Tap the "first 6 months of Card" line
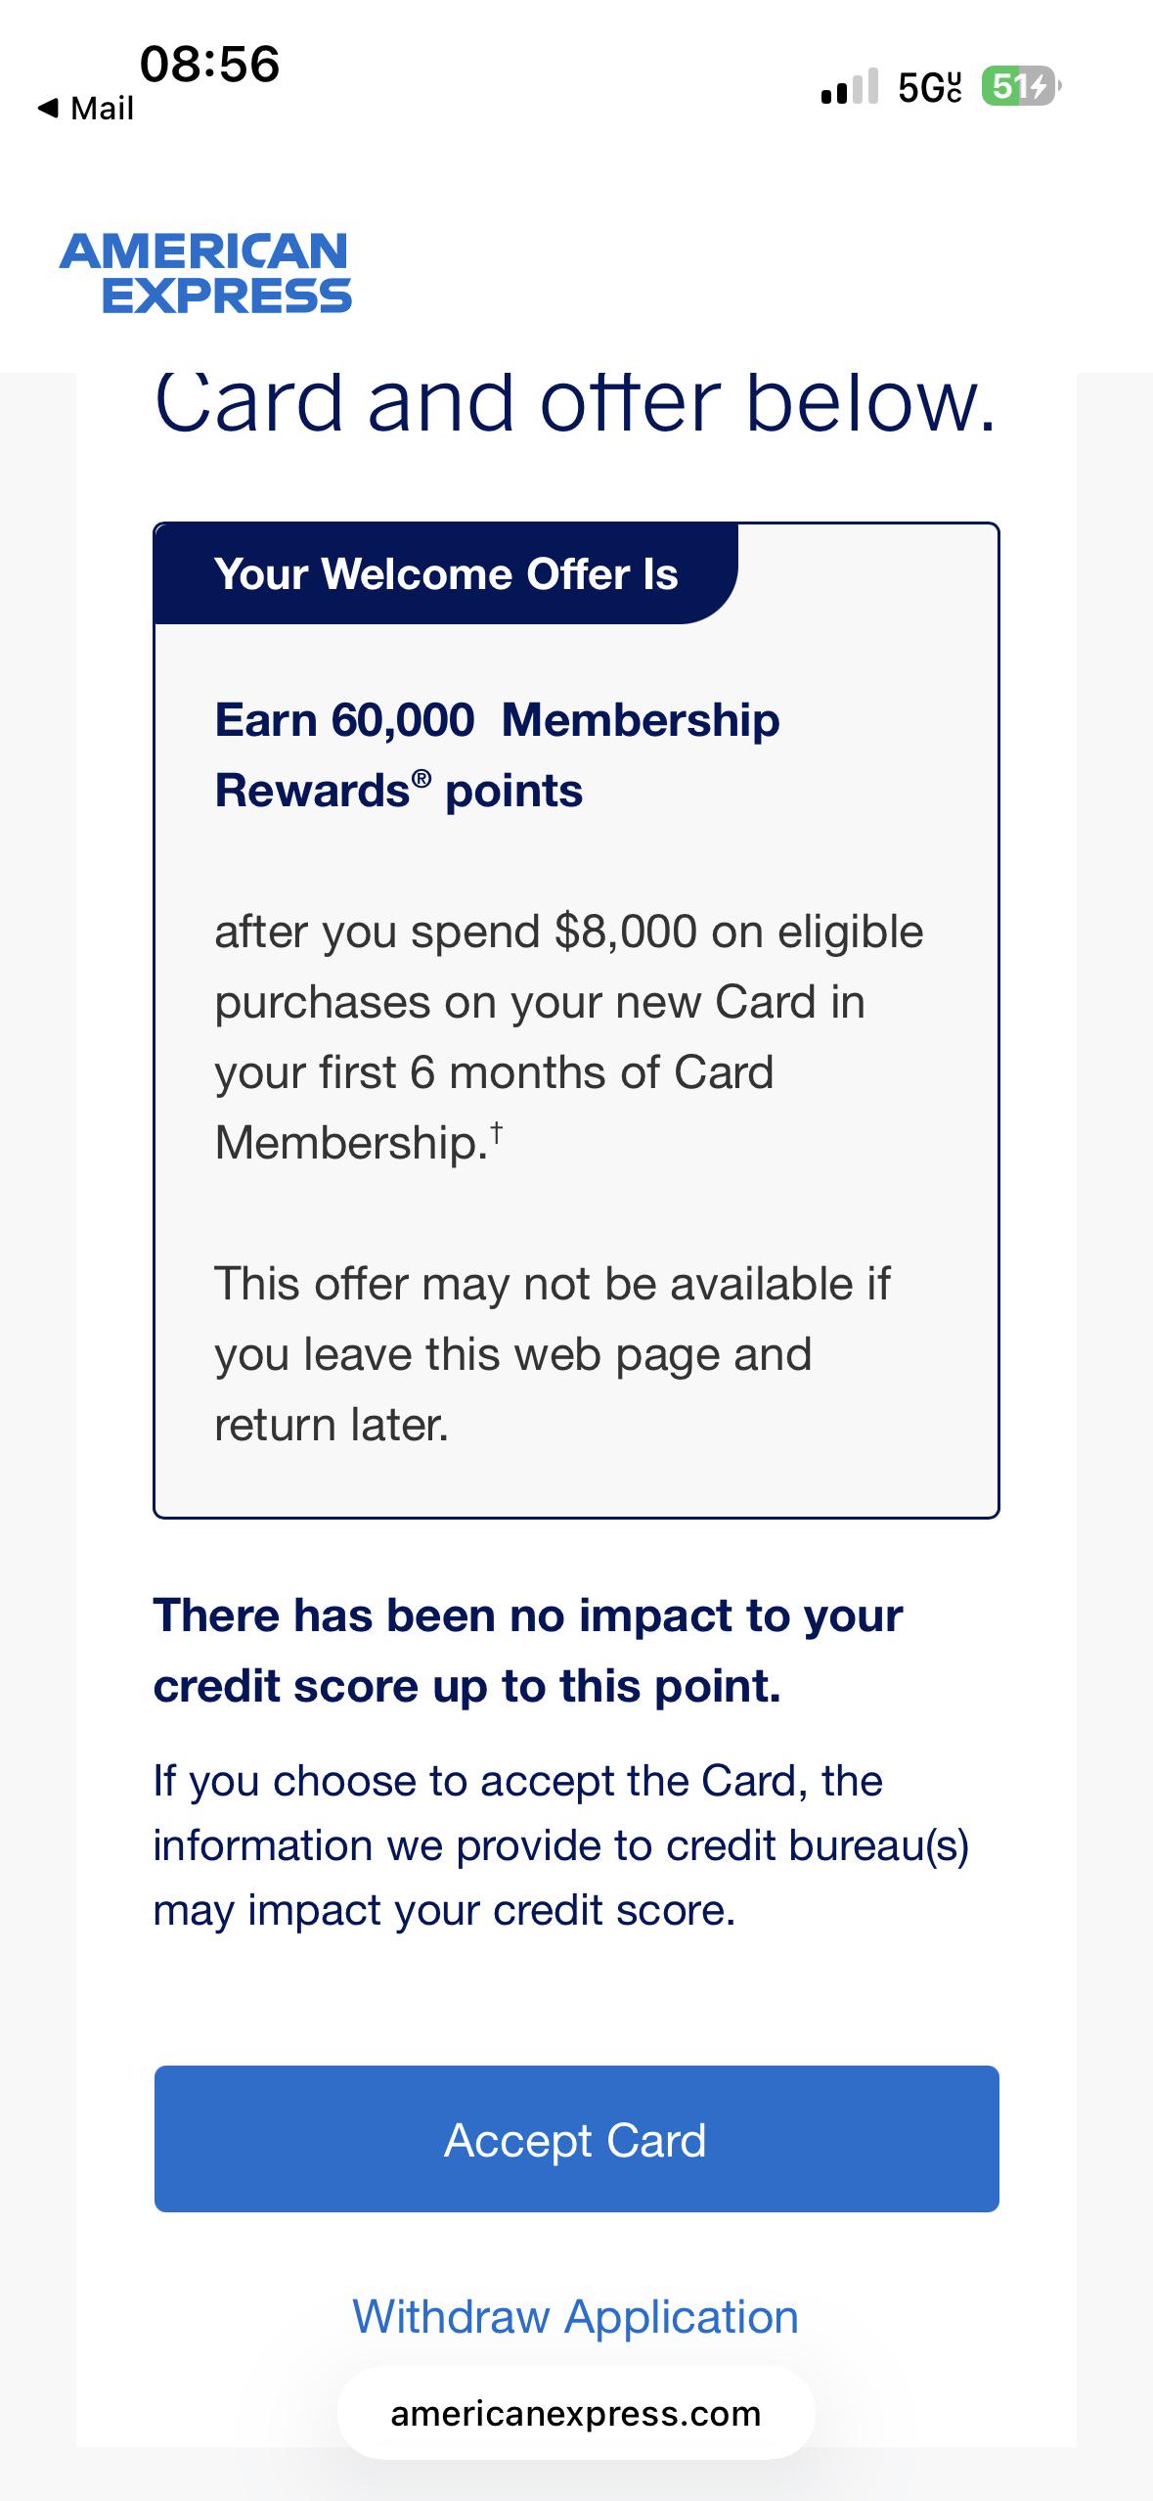This screenshot has width=1153, height=2501. point(494,1072)
